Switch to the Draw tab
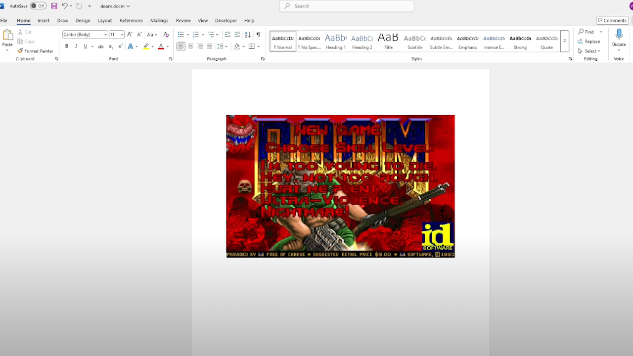This screenshot has width=633, height=356. [x=62, y=20]
